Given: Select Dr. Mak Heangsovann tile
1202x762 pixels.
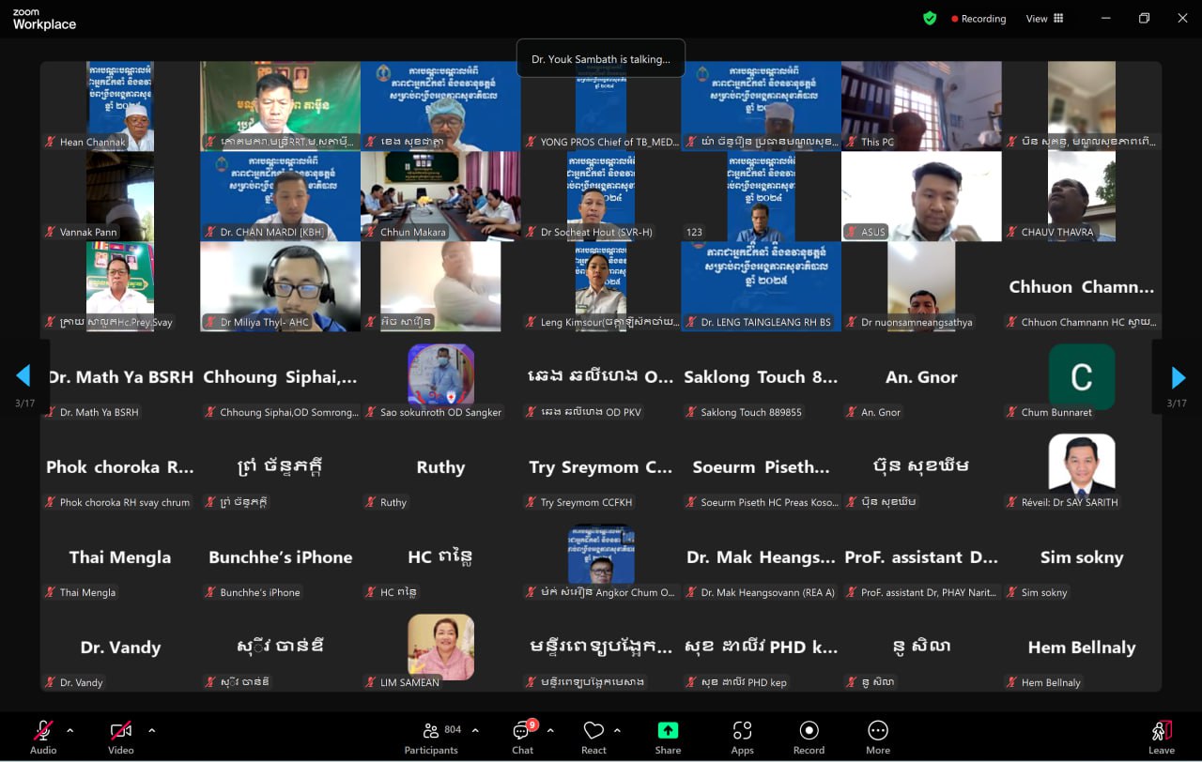Looking at the screenshot, I should click(762, 556).
